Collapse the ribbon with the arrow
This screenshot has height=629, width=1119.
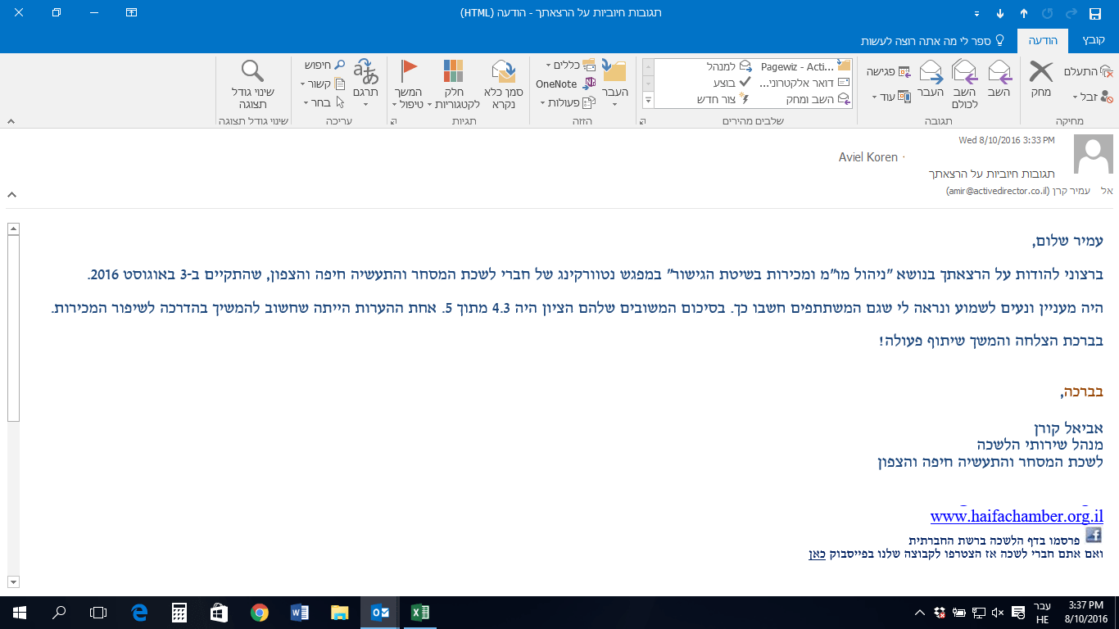click(11, 121)
